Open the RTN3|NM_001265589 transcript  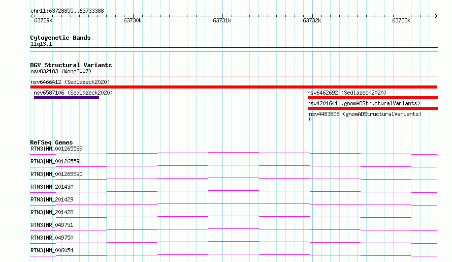[56, 149]
